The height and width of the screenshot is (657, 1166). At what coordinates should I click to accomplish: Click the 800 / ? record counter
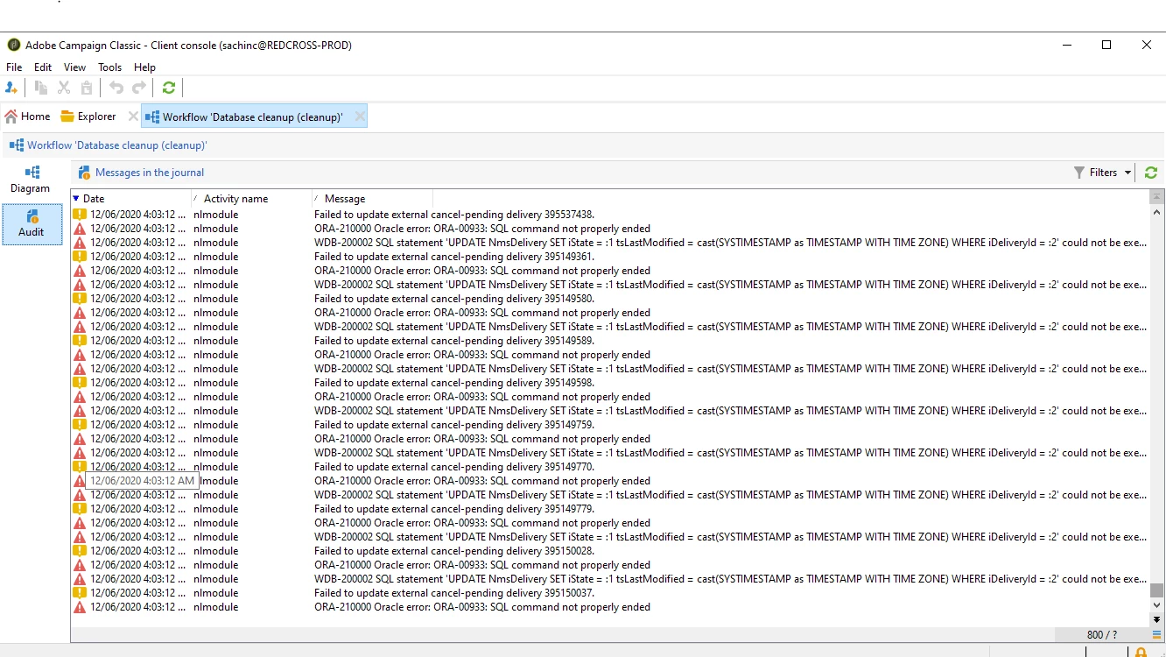[x=1101, y=635]
